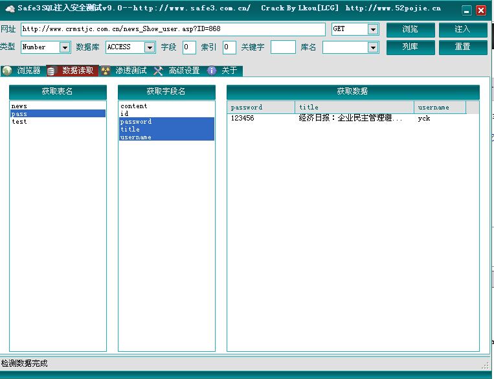Expand the 类型 Number dropdown

pos(65,47)
